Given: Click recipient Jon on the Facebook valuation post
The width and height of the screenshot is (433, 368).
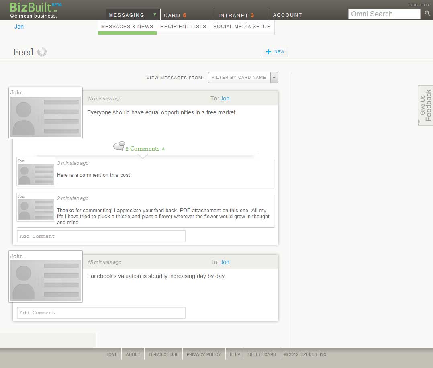Looking at the screenshot, I should [225, 262].
